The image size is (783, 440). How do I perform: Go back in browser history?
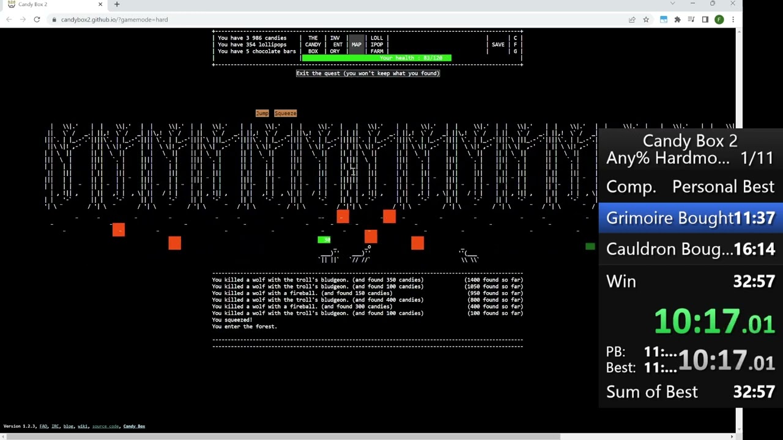pos(9,20)
